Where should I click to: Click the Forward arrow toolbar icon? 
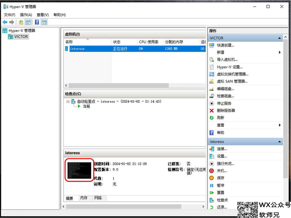(x=12, y=22)
